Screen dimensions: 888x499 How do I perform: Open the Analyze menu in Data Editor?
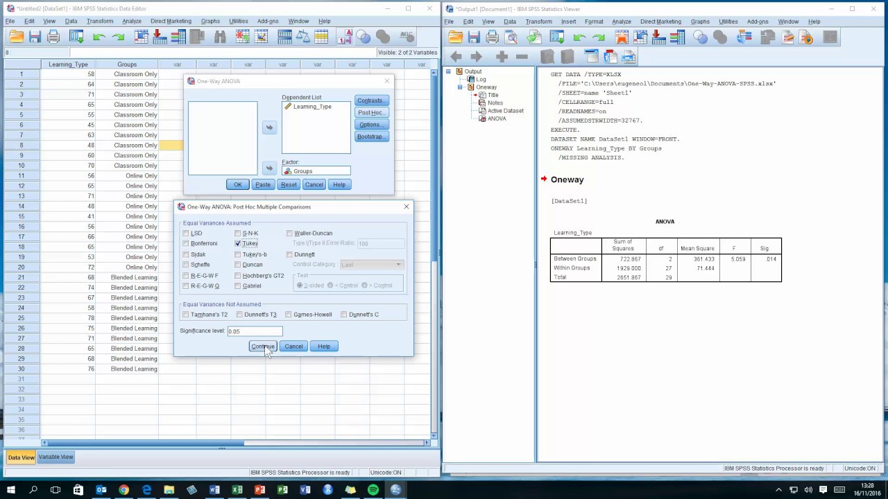(132, 21)
